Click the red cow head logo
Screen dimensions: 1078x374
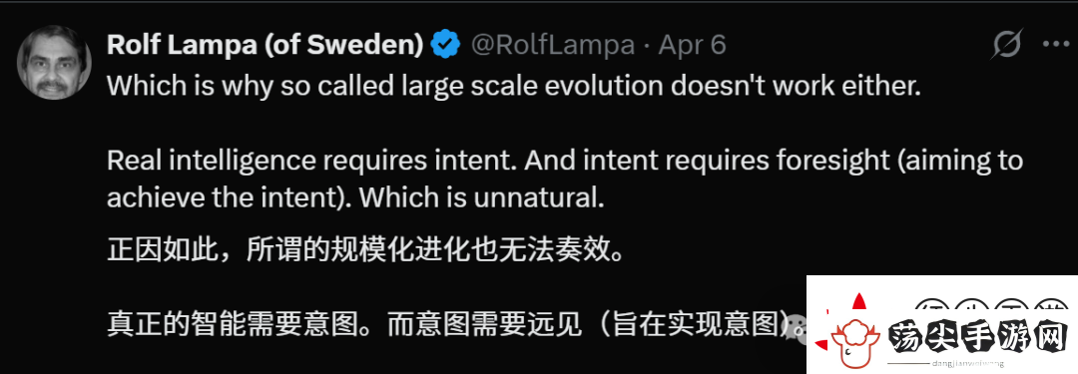[855, 341]
